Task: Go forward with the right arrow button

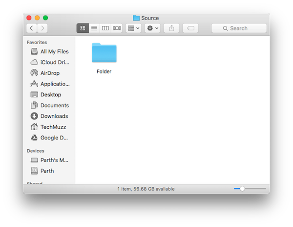Action: click(42, 28)
